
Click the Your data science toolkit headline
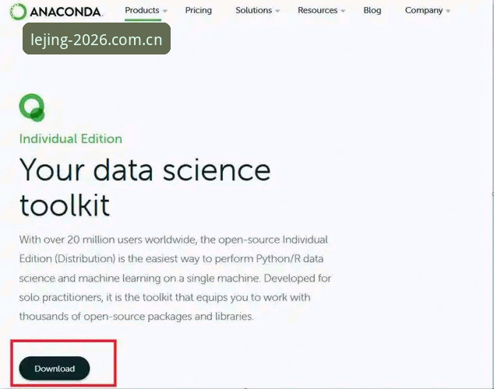coord(145,187)
